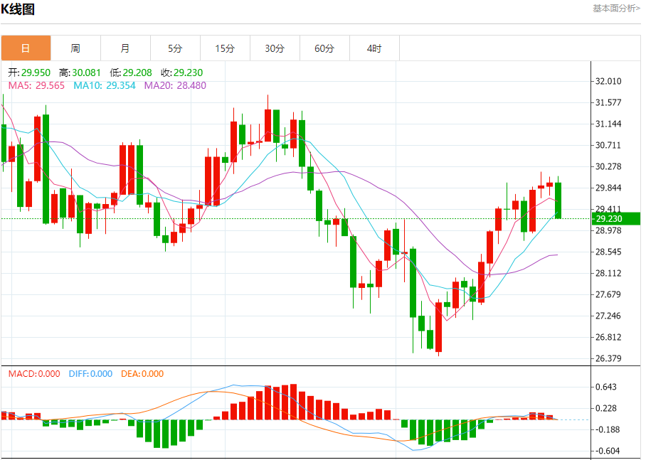Open the 4时 interval tab
The width and height of the screenshot is (646, 460).
(375, 48)
